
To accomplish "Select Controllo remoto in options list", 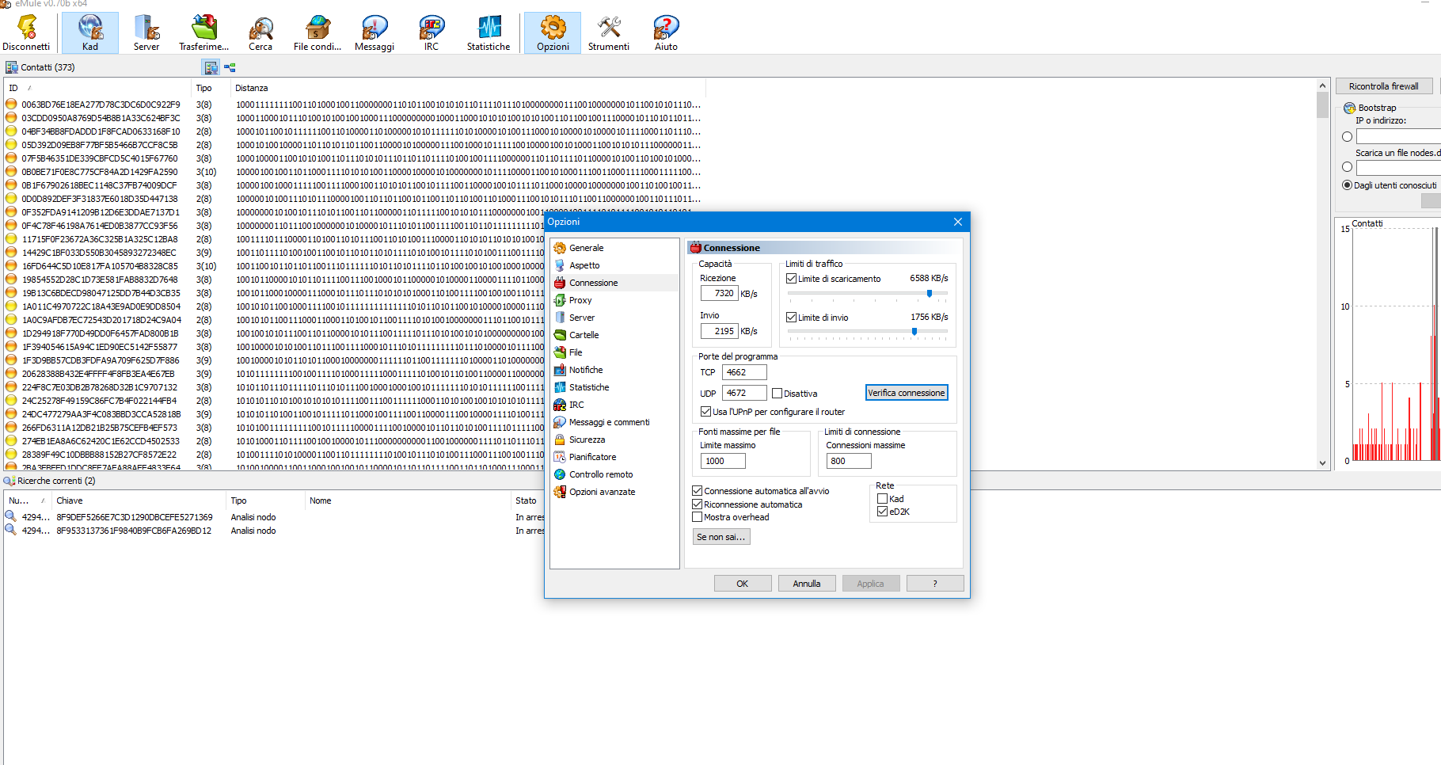I will point(601,474).
